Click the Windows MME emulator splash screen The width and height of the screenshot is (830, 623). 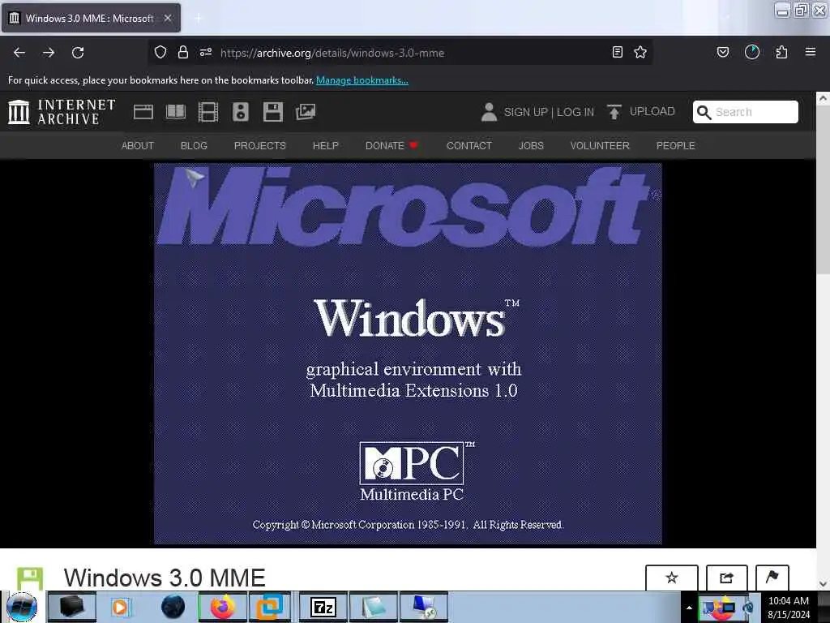(408, 354)
